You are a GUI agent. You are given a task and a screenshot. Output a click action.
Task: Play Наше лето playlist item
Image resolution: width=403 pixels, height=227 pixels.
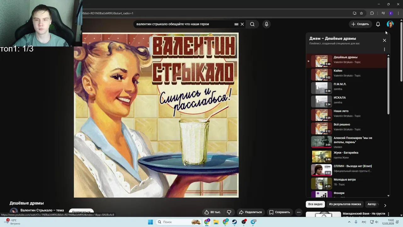[347, 115]
